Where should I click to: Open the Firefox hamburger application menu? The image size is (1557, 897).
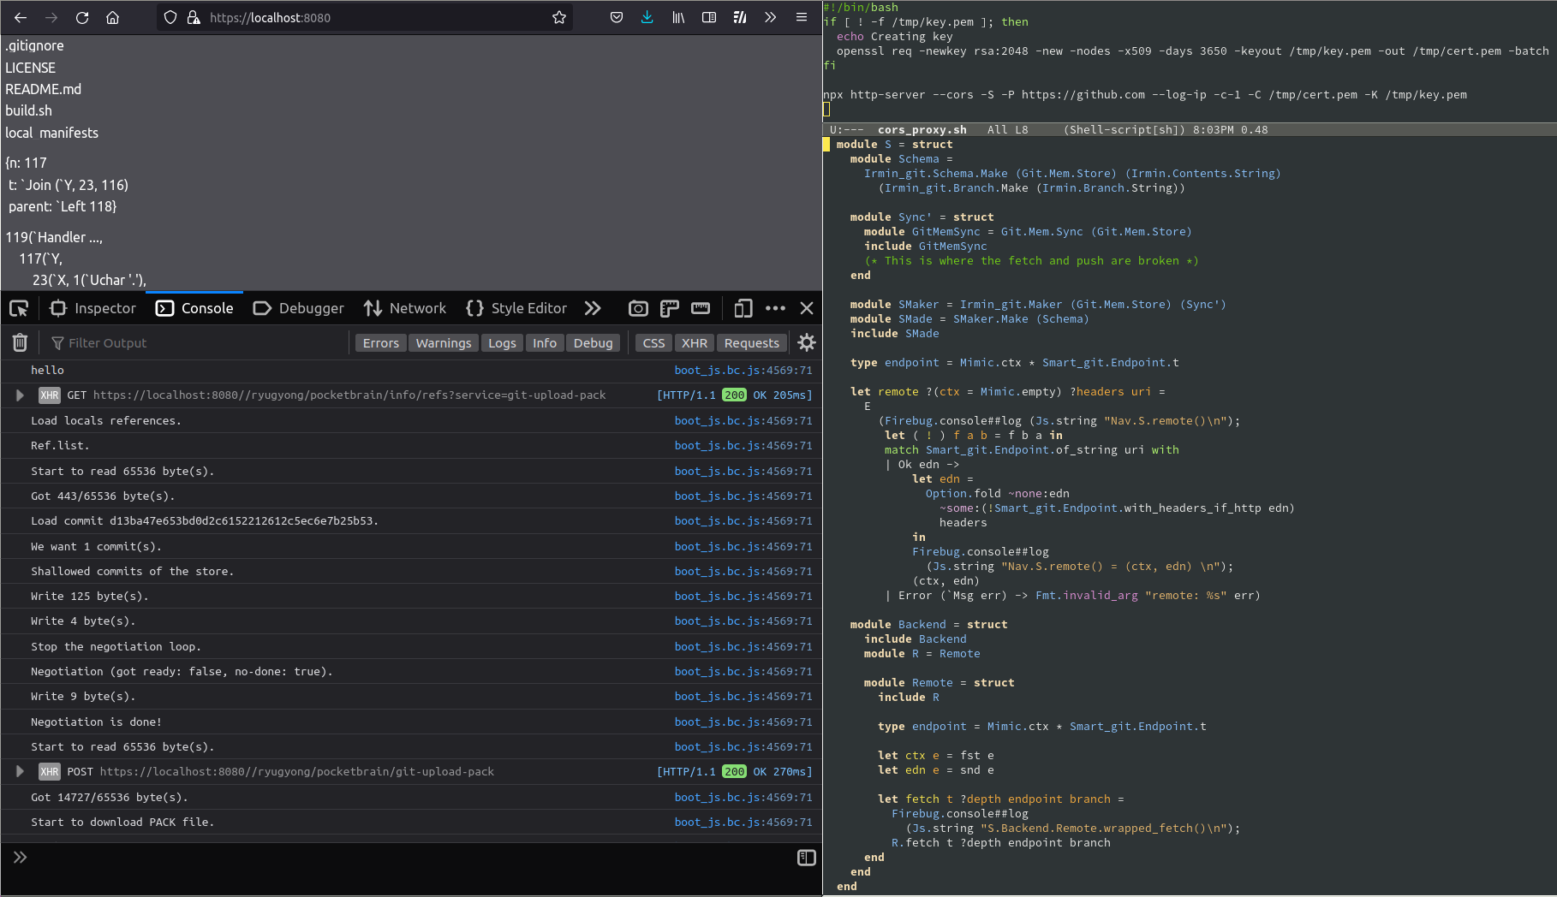point(802,17)
